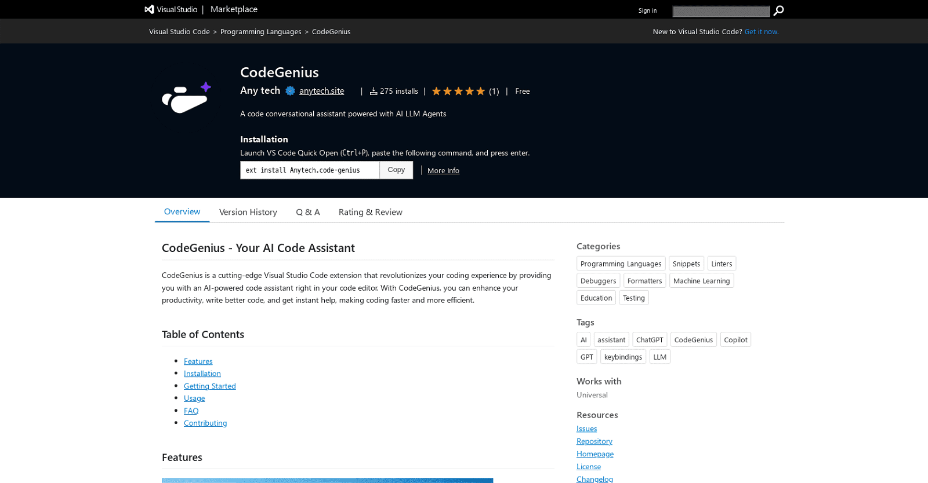The image size is (928, 483).
Task: Click the marketplace search input field
Action: (x=720, y=10)
